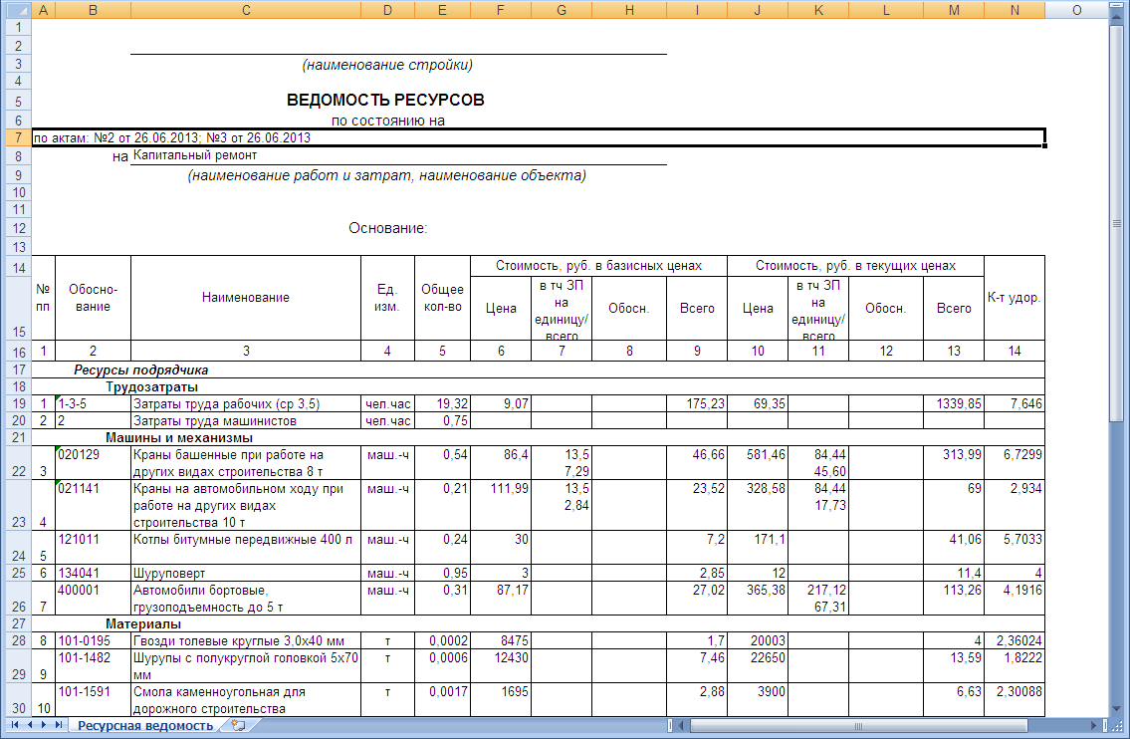Select the quantity cell 19,32

point(442,403)
